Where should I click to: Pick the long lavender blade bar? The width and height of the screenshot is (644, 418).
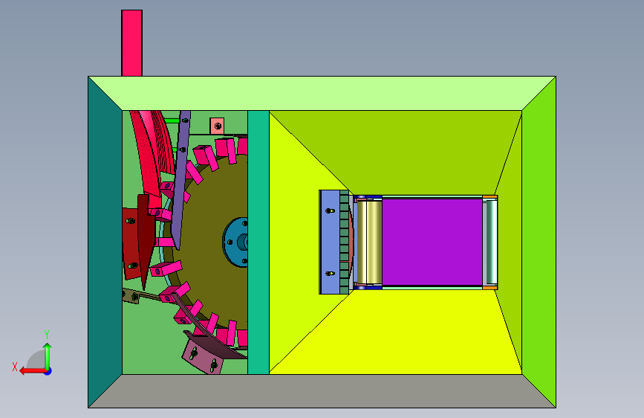tap(180, 179)
